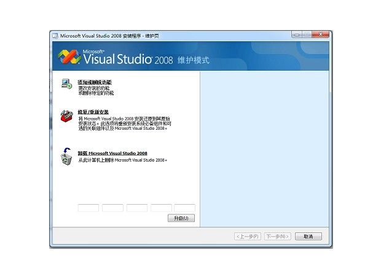Click the fourth product key input box
Screen dimensions: 373x260
(161, 208)
